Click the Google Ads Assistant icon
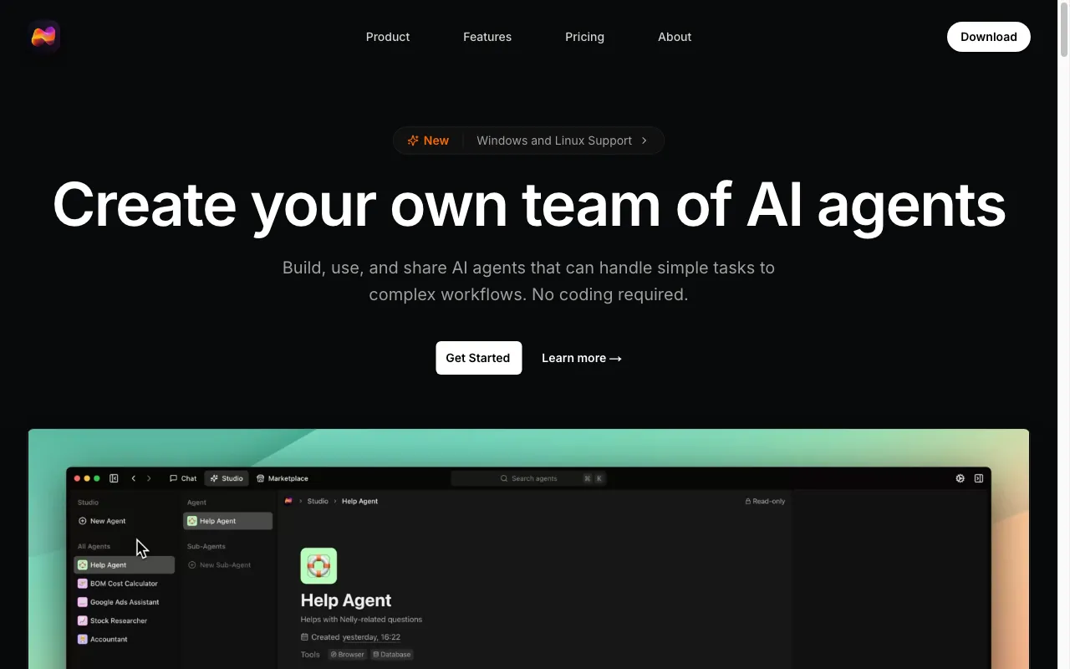Viewport: 1070px width, 669px height. pyautogui.click(x=83, y=602)
